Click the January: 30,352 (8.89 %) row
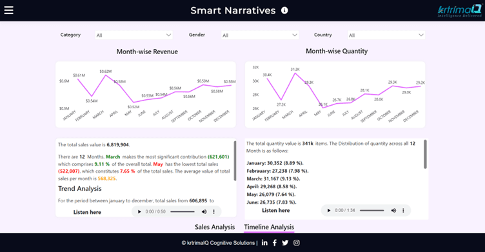Screen dimensions: 485x252 pos(275,163)
